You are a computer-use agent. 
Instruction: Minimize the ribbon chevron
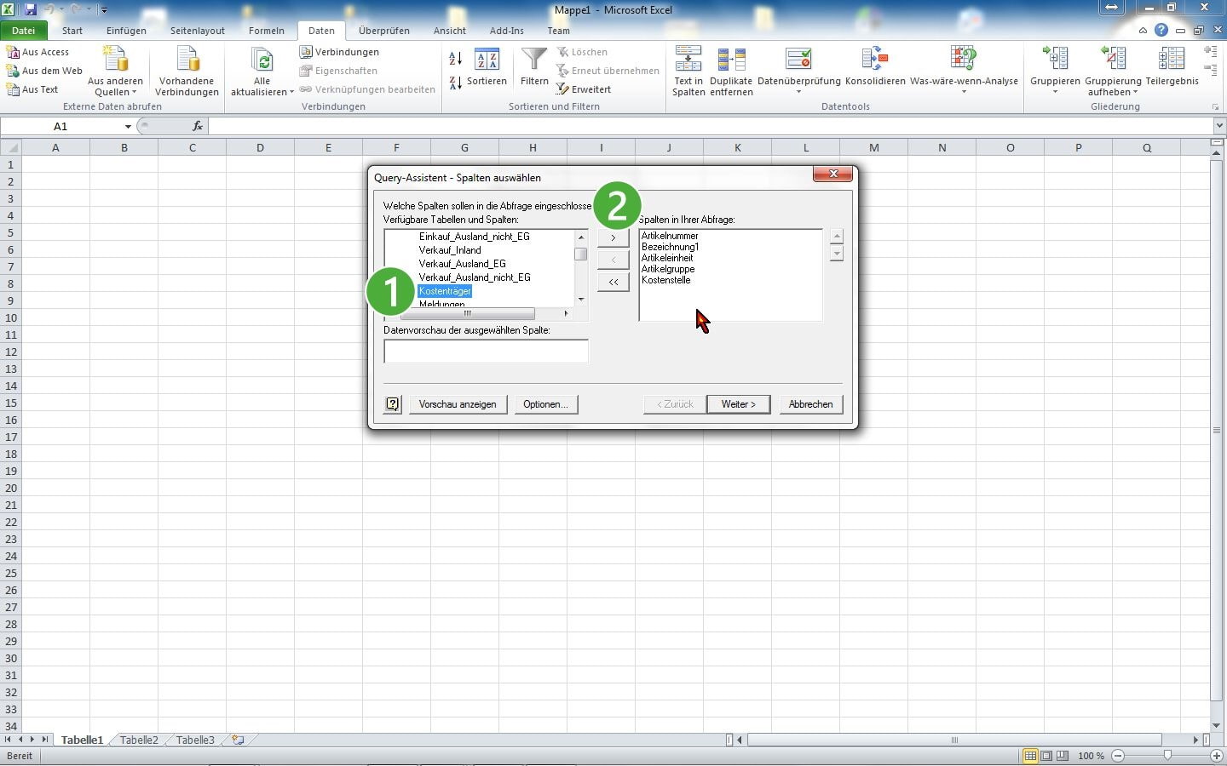coord(1143,30)
